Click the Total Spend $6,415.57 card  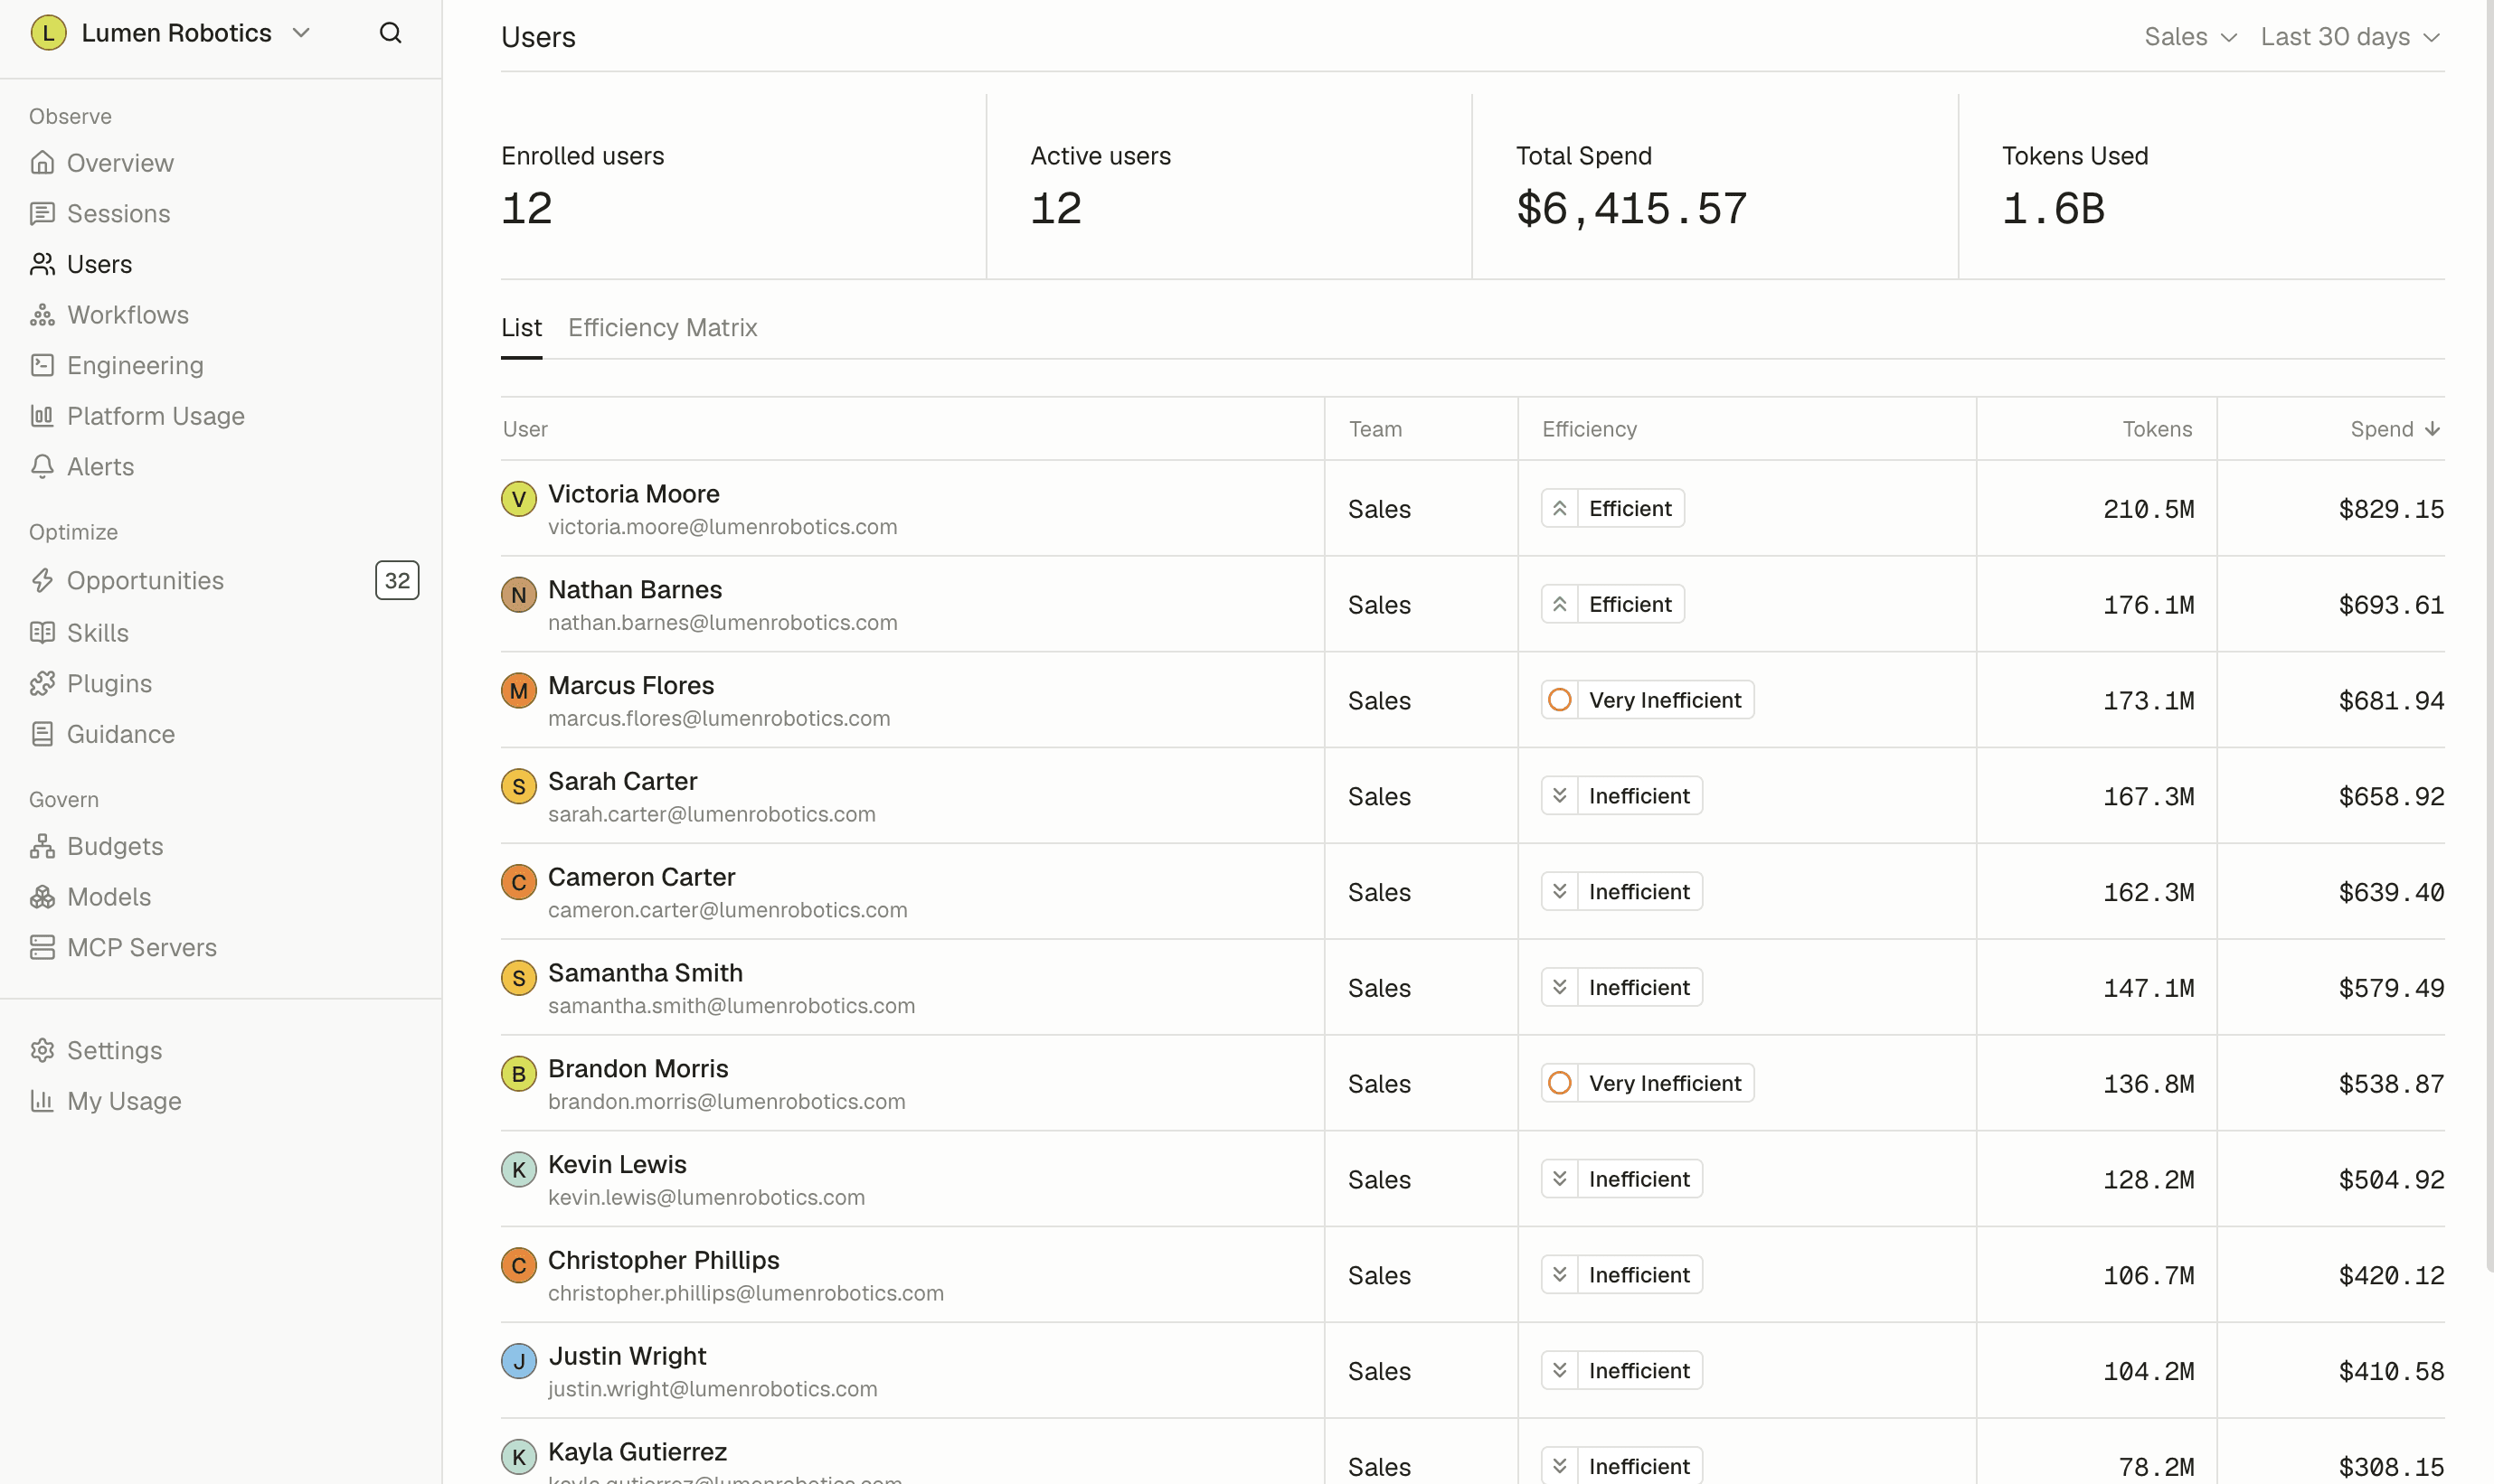(1715, 186)
